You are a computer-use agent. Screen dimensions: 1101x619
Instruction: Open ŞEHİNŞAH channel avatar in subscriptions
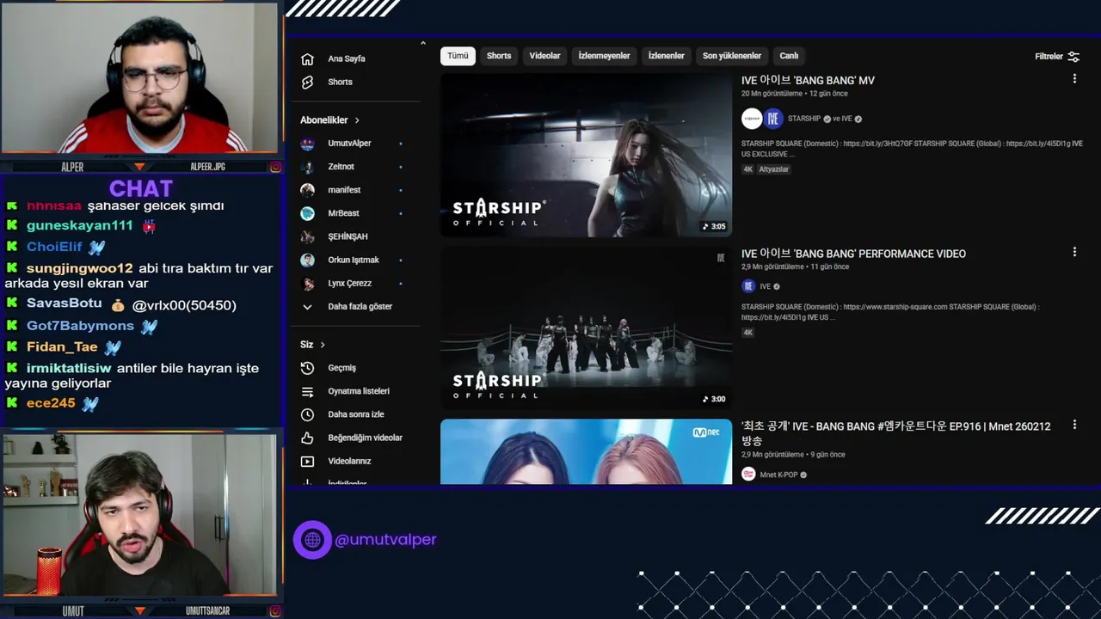click(x=307, y=236)
